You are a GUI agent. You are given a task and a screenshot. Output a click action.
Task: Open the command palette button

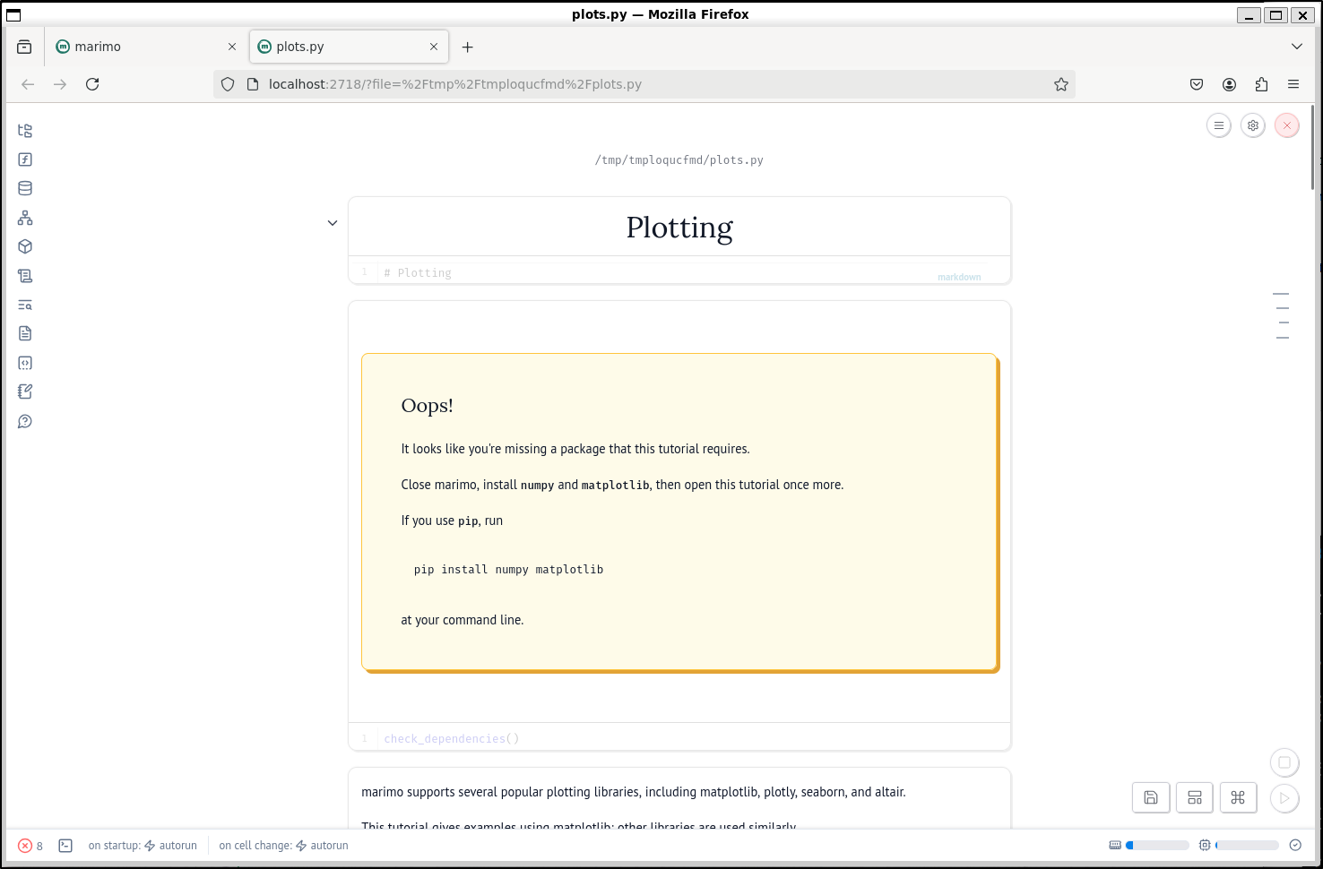1238,797
